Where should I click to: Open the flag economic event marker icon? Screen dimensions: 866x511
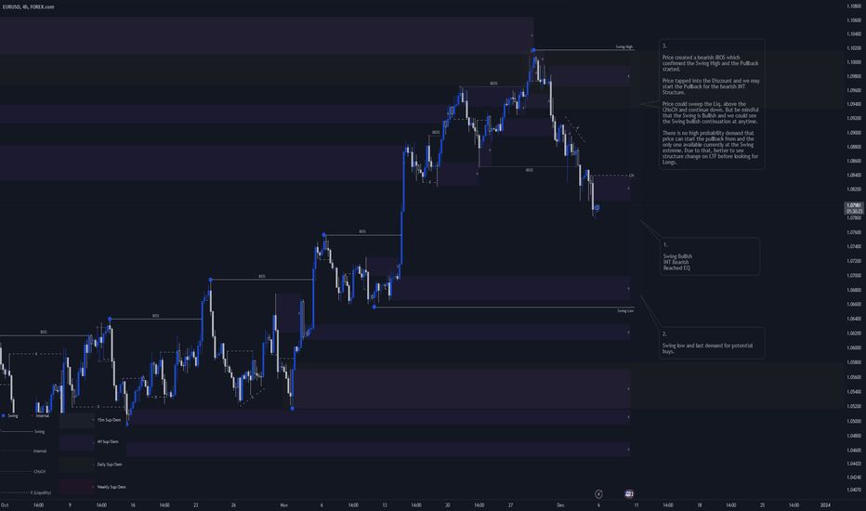click(x=628, y=494)
